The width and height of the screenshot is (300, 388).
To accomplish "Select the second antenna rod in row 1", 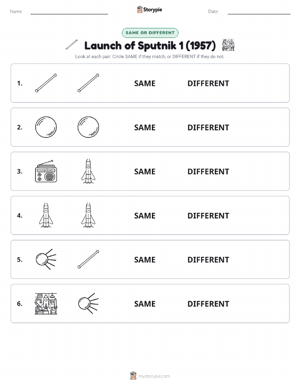I will point(88,83).
